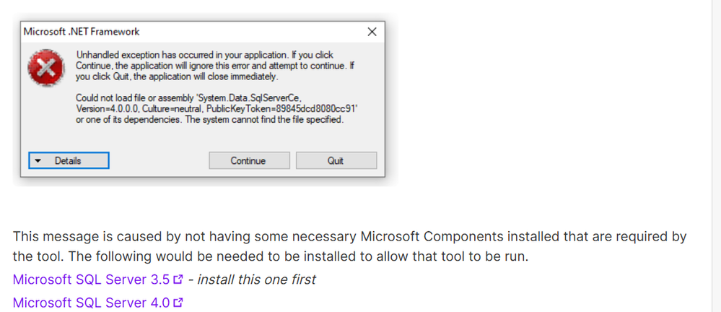Open the Microsoft SQL Server 4.0 link
721x312 pixels.
(x=91, y=303)
